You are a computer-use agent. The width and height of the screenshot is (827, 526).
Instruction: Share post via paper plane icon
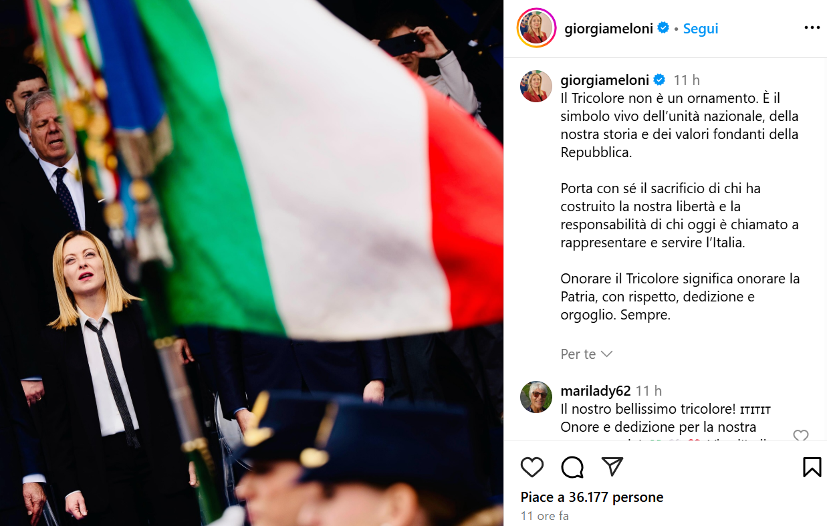point(612,467)
